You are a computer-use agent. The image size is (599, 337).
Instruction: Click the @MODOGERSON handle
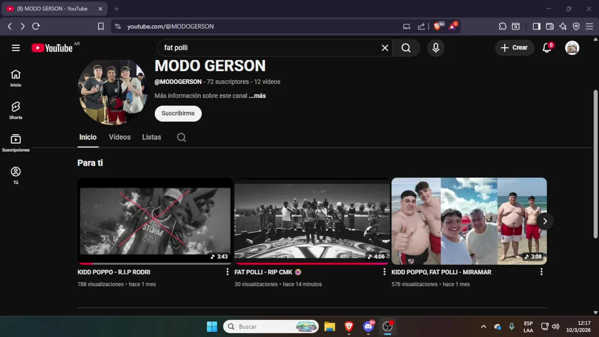point(178,81)
